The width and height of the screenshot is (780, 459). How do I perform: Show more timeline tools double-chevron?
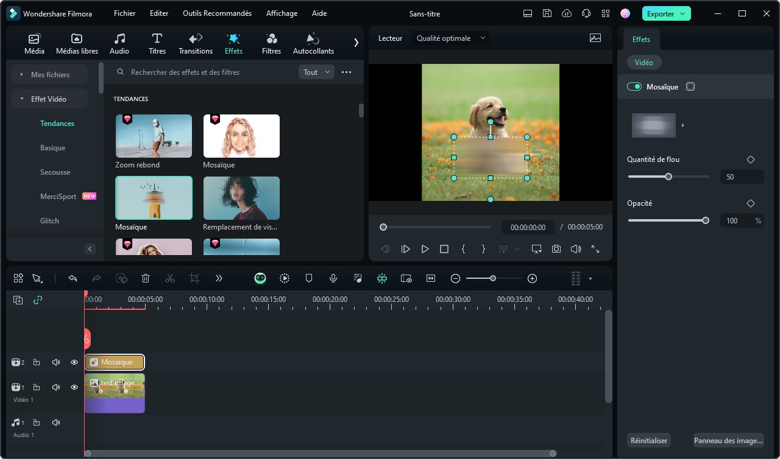(x=219, y=278)
